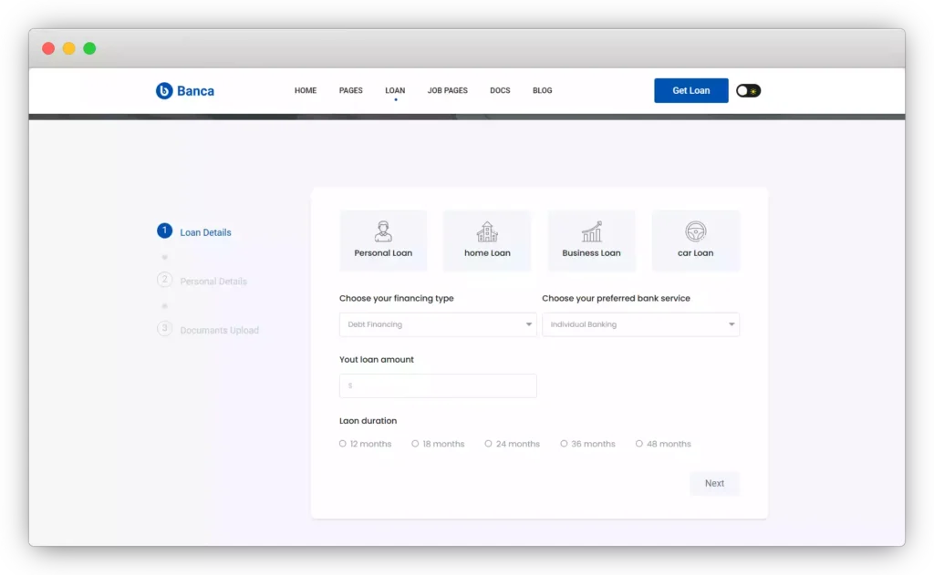Viewport: 934px width, 575px height.
Task: Go to Documents Upload step label
Action: click(x=219, y=330)
